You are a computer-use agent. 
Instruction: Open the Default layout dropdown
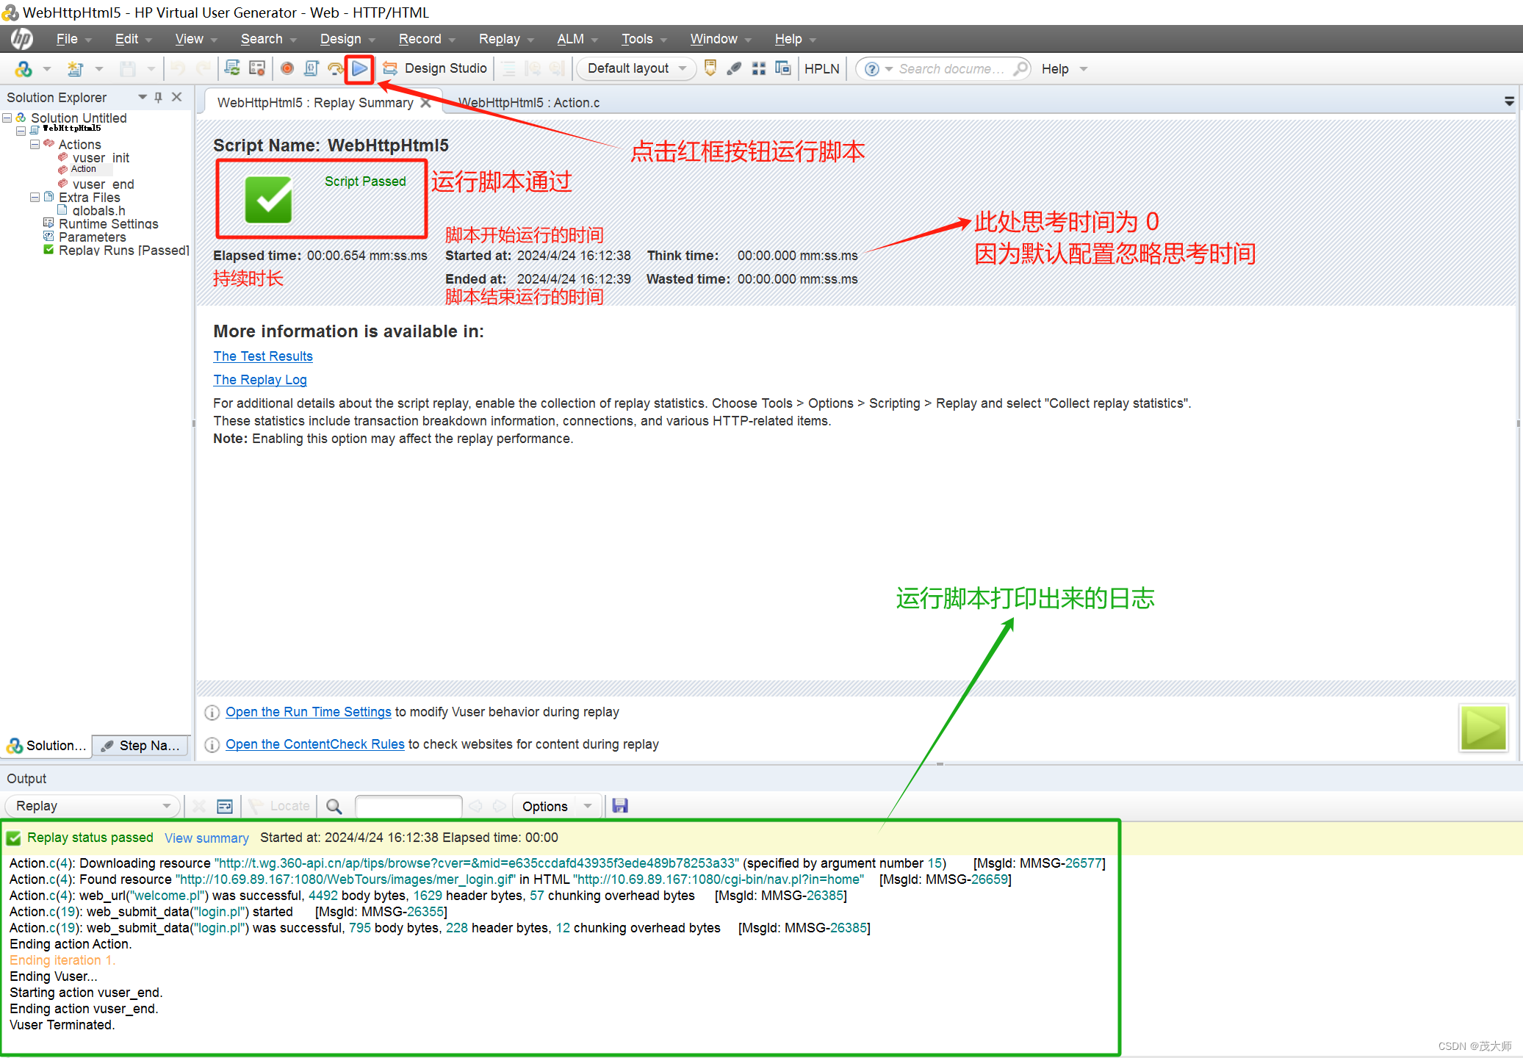(683, 68)
